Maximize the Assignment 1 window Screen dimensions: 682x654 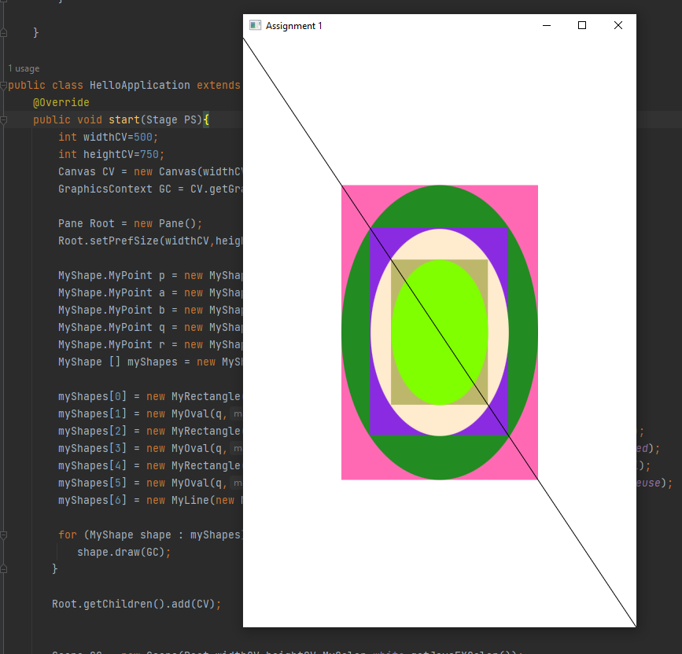(x=582, y=25)
